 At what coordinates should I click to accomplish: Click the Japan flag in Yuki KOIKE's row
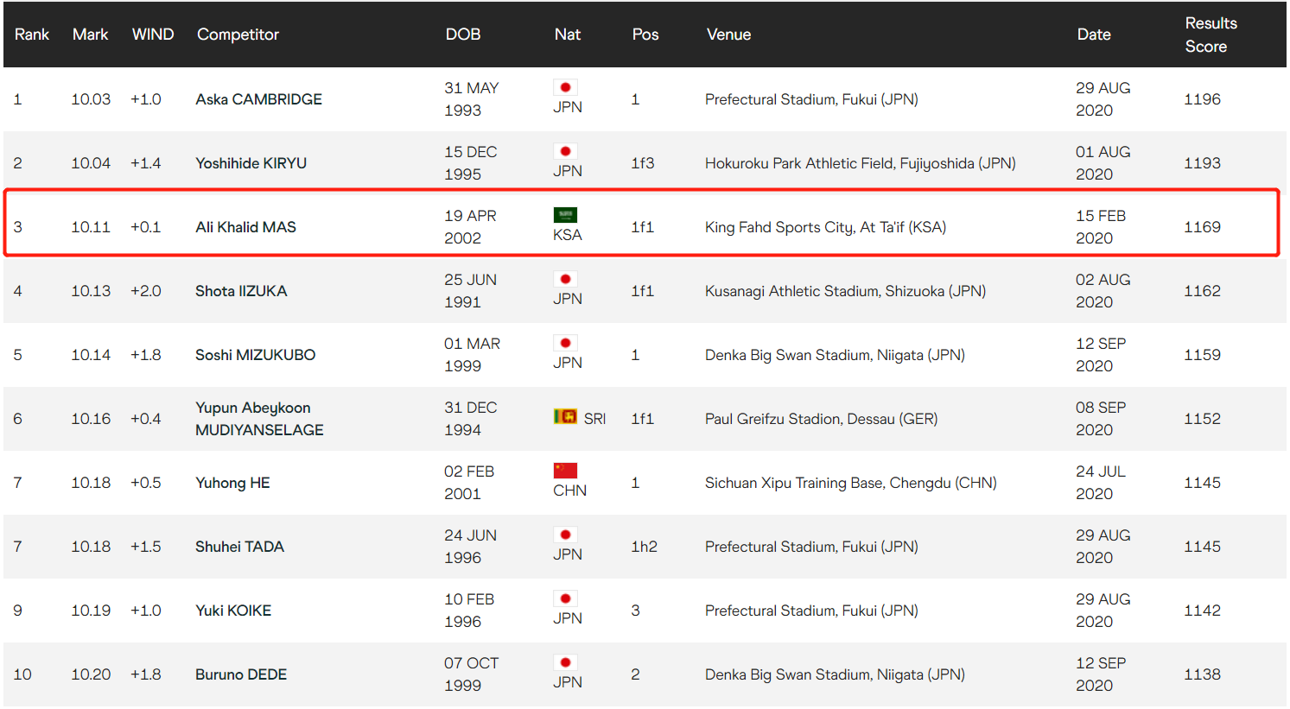(565, 598)
